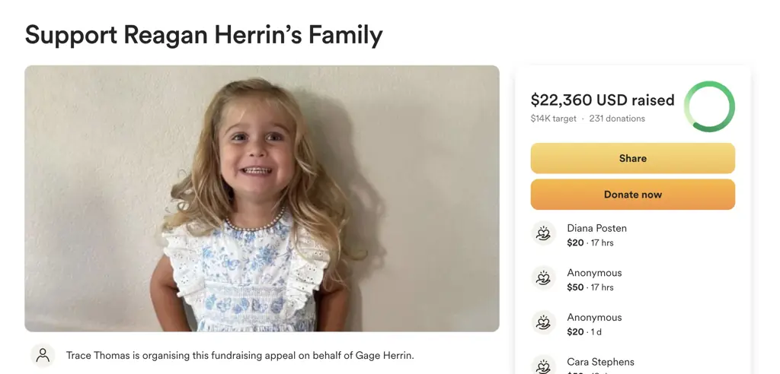Click the "$50 · 17 hrs" donation detail
Image resolution: width=780 pixels, height=374 pixels.
pos(590,287)
